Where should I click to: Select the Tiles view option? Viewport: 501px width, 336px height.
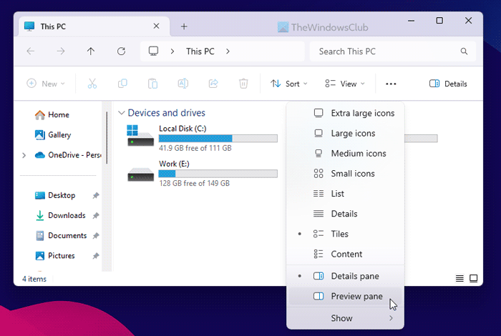click(346, 234)
